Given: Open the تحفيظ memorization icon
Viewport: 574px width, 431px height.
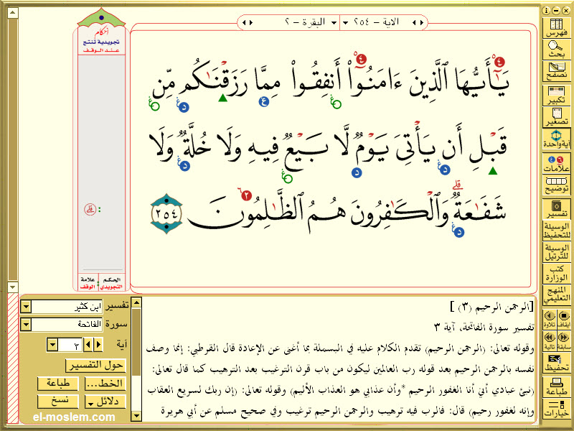Looking at the screenshot, I should pyautogui.click(x=556, y=363).
